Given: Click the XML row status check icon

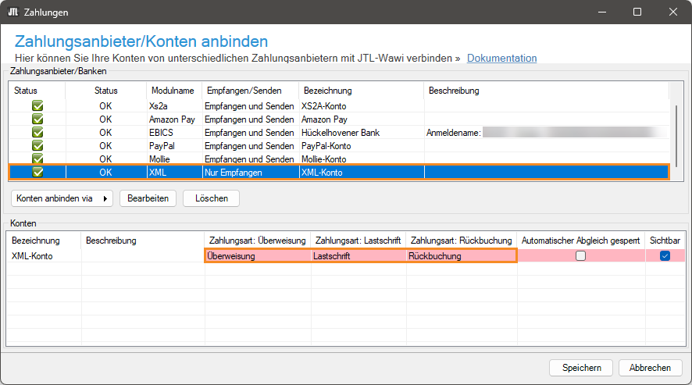Looking at the screenshot, I should pos(37,173).
